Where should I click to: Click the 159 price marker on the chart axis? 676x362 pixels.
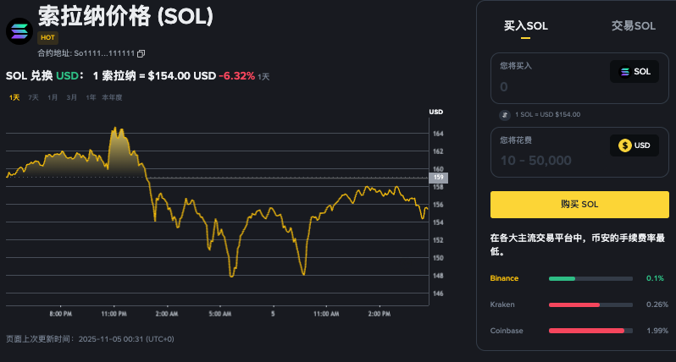pos(439,178)
